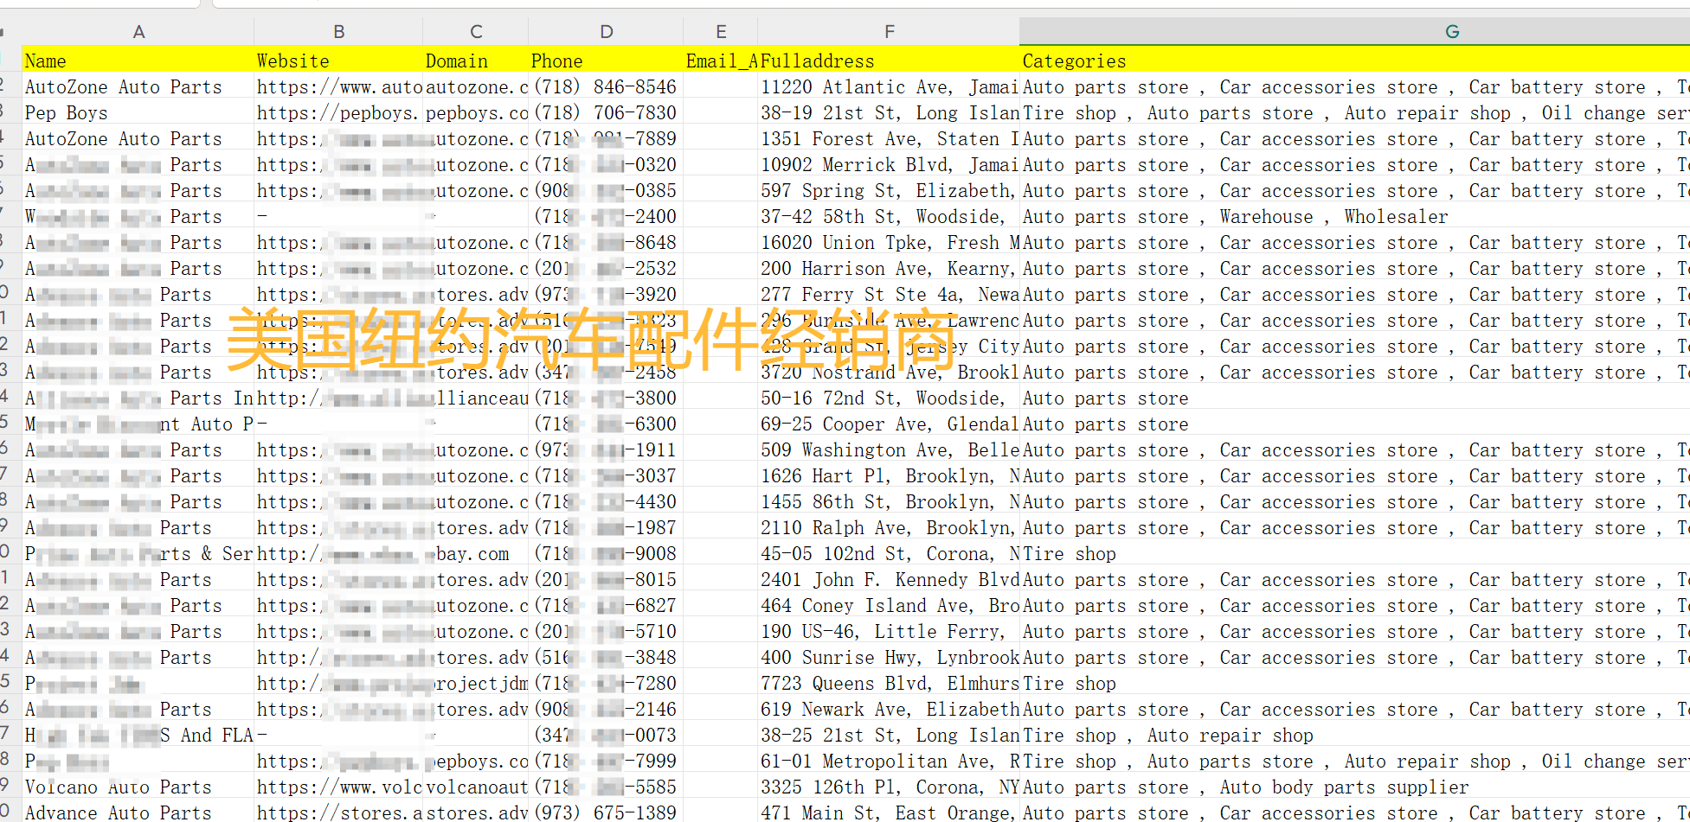Select address '464 Coney Island Ave, Bro'
This screenshot has width=1690, height=822.
(x=889, y=606)
